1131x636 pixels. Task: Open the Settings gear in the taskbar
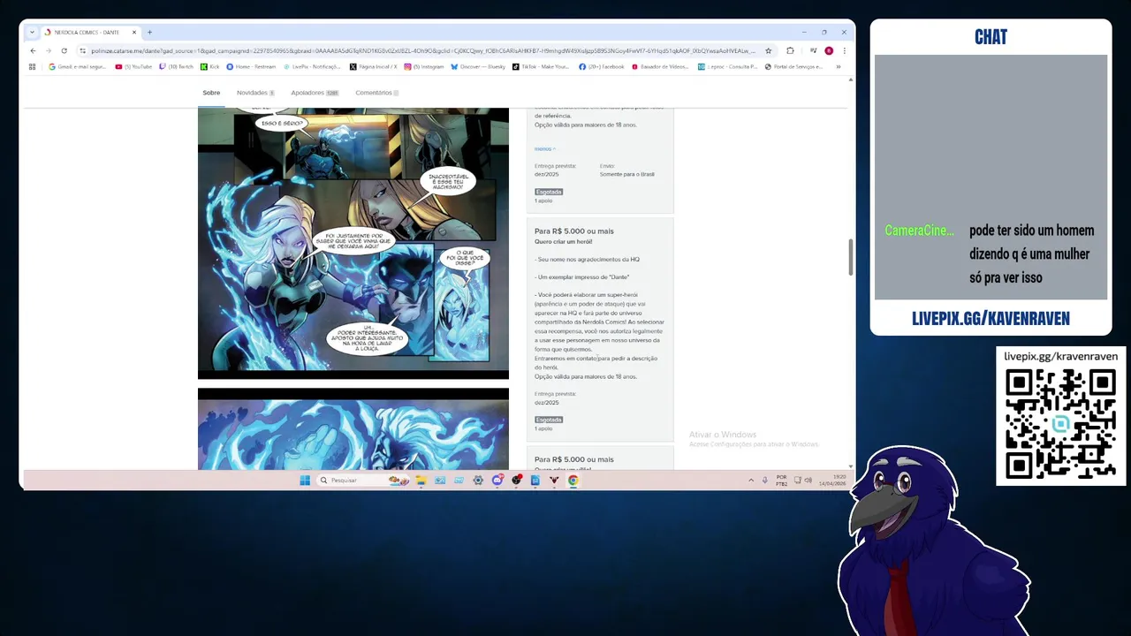[x=478, y=481]
